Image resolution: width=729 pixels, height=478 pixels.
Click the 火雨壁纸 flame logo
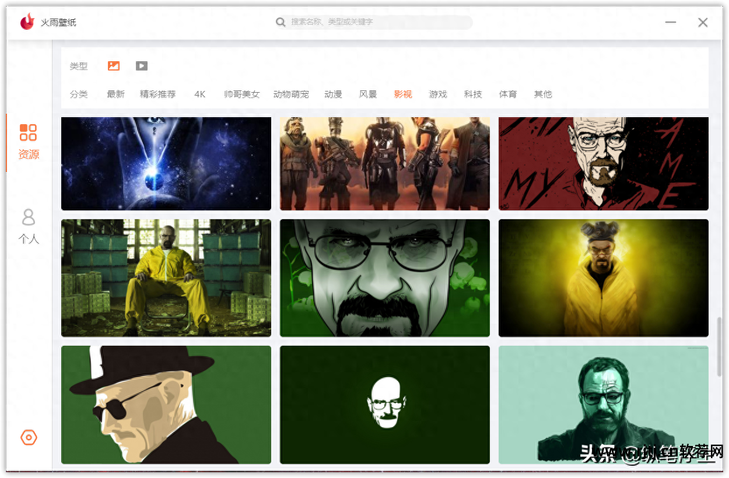coord(27,22)
